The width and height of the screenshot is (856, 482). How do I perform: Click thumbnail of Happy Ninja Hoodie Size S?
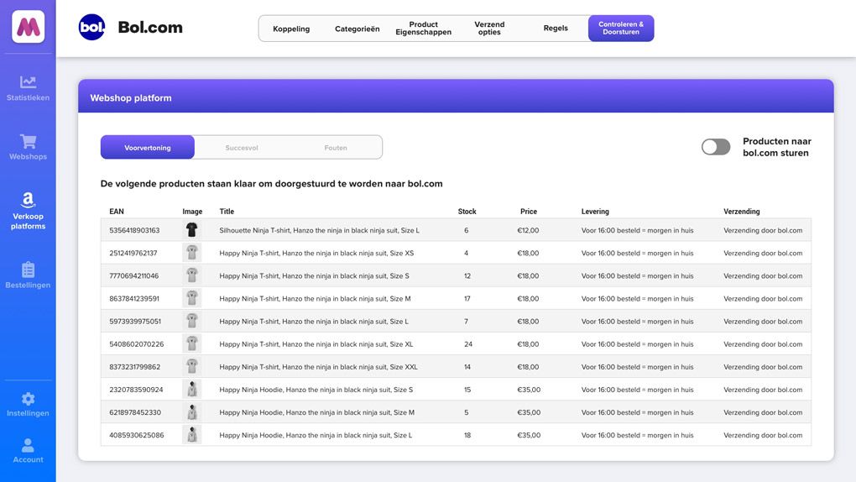tap(191, 390)
